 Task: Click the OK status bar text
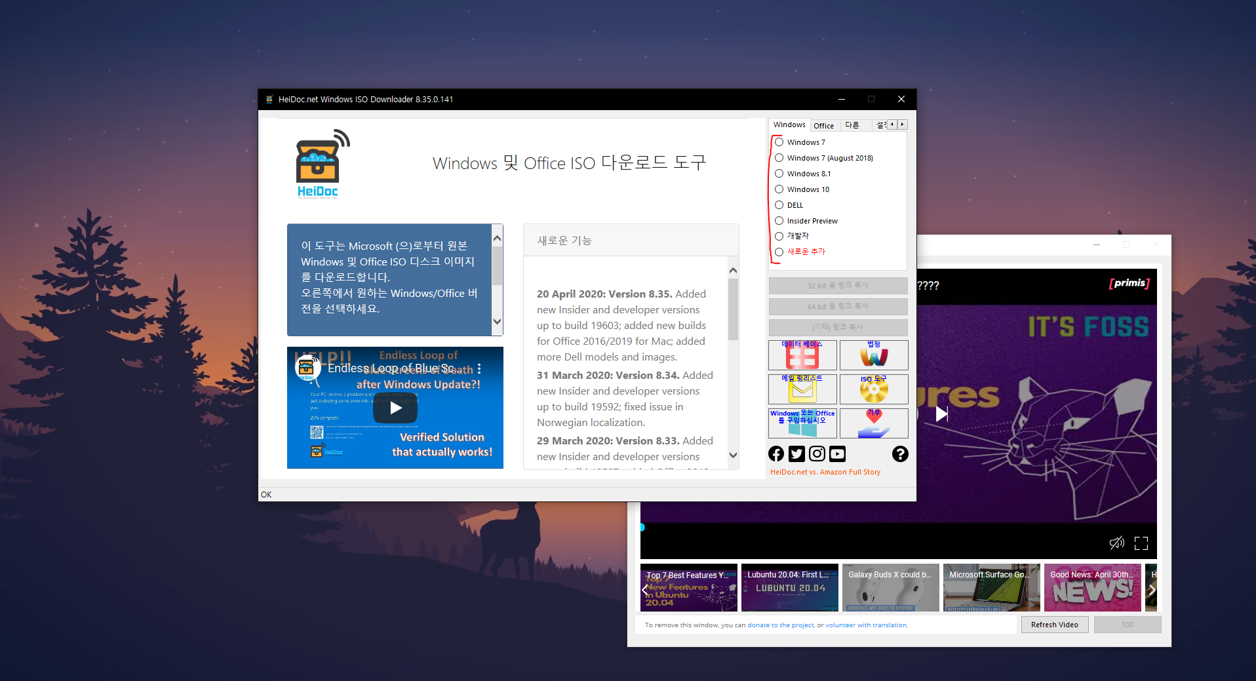point(266,495)
